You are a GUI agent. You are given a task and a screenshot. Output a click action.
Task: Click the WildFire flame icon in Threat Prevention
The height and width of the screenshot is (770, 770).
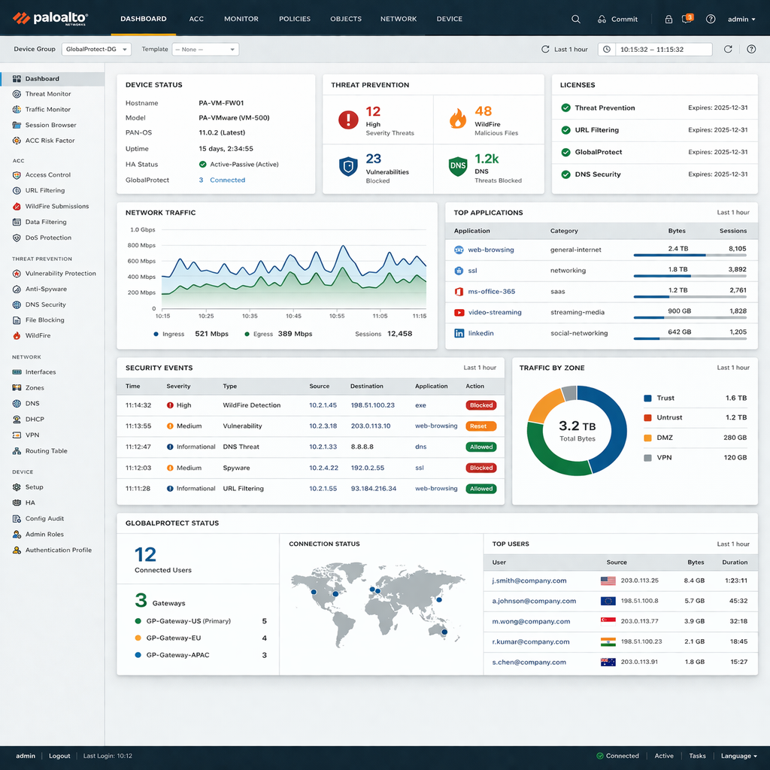pos(457,119)
